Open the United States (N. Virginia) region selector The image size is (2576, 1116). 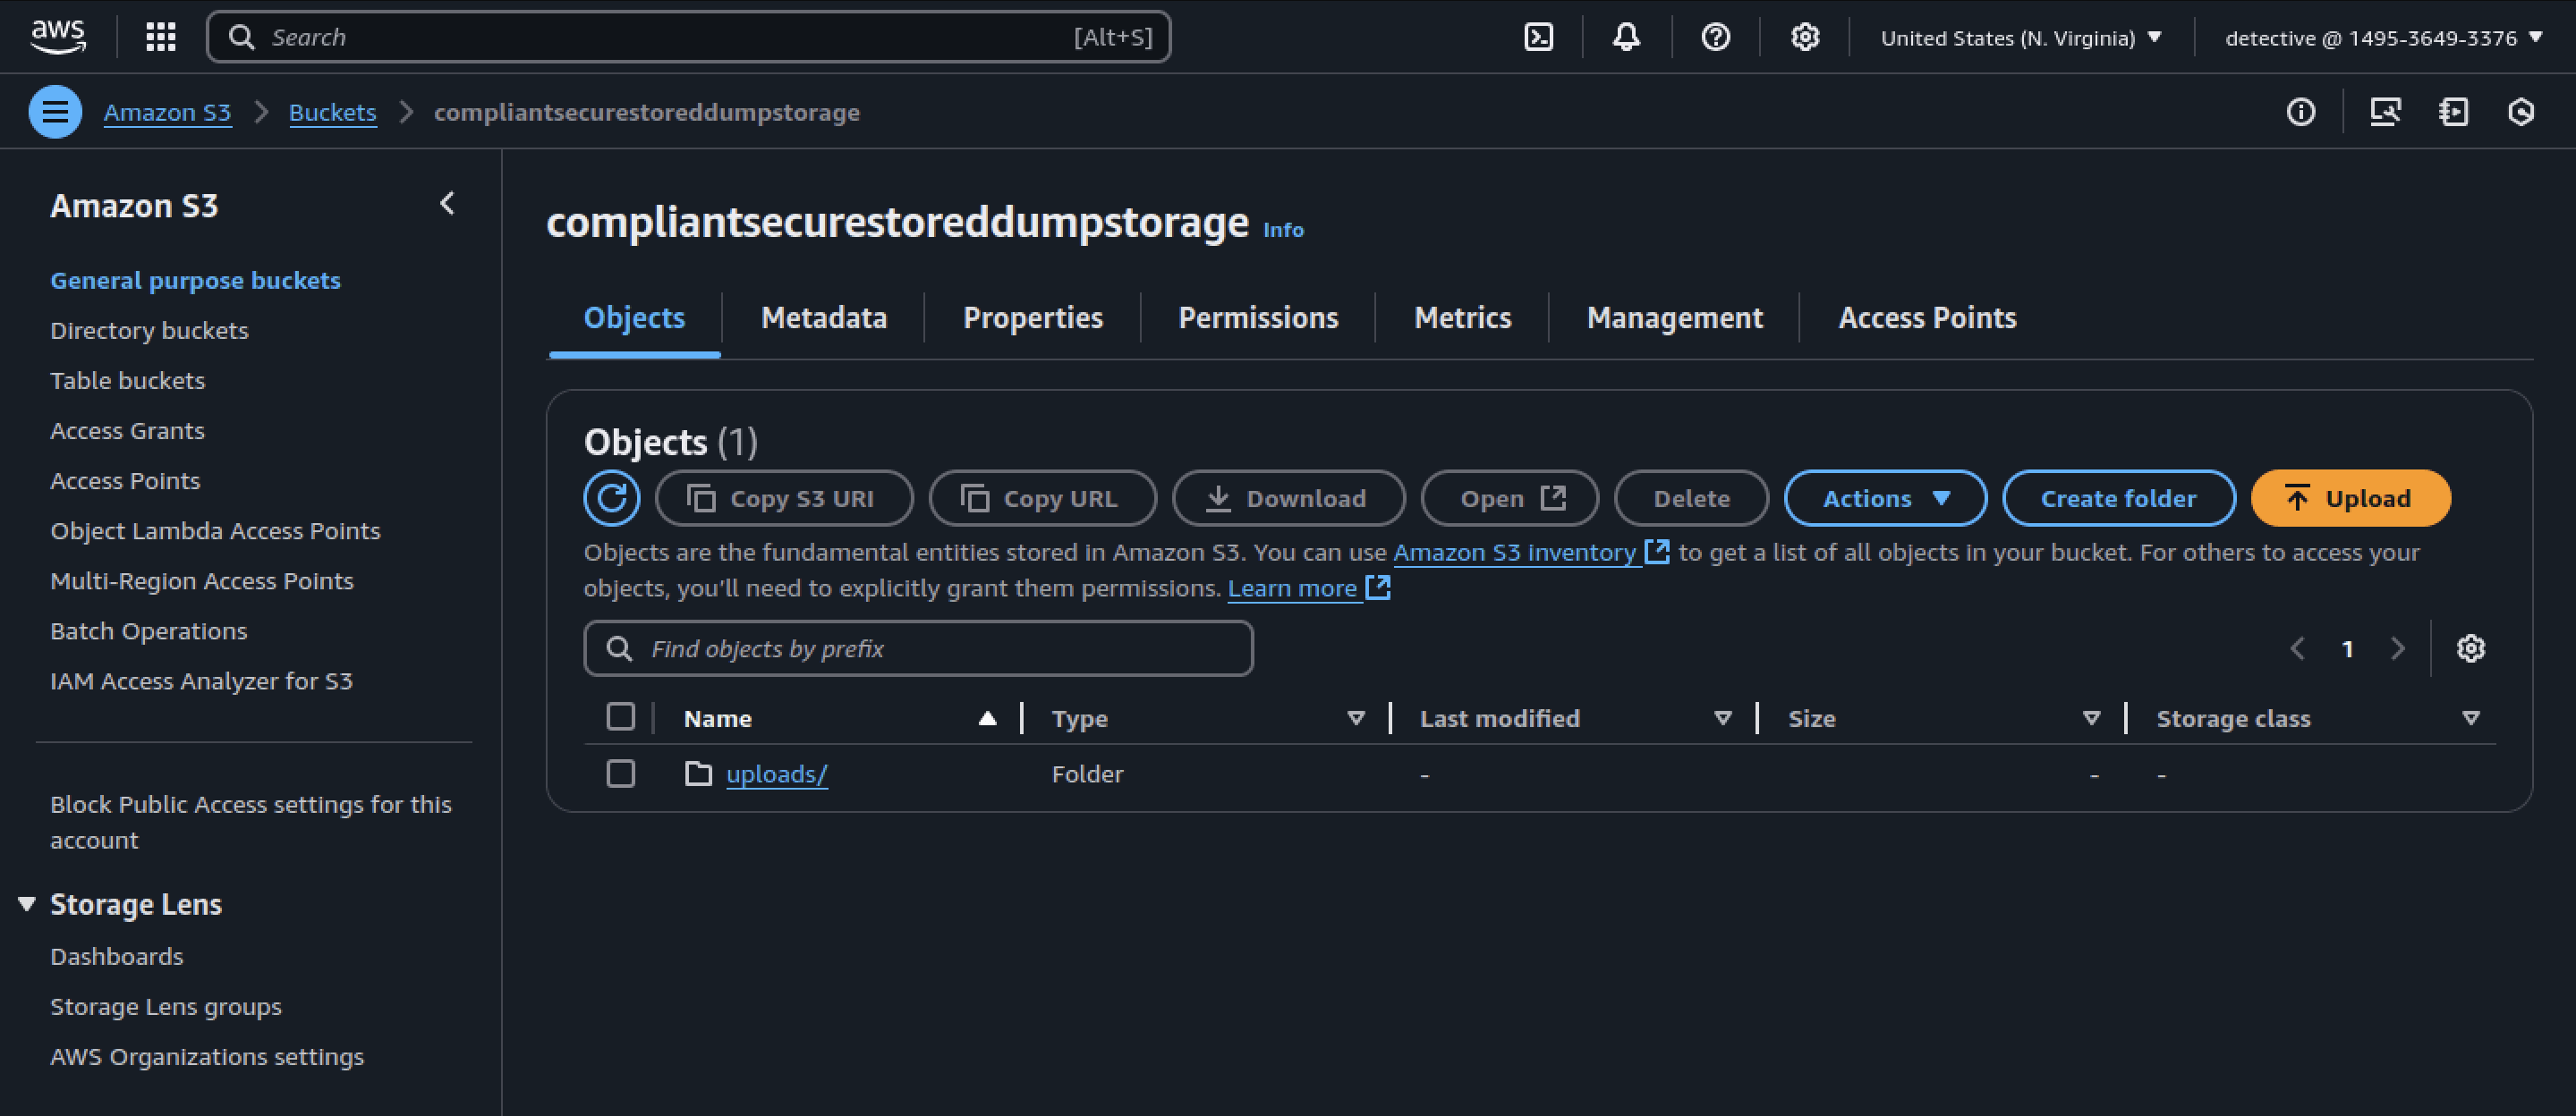(2021, 38)
